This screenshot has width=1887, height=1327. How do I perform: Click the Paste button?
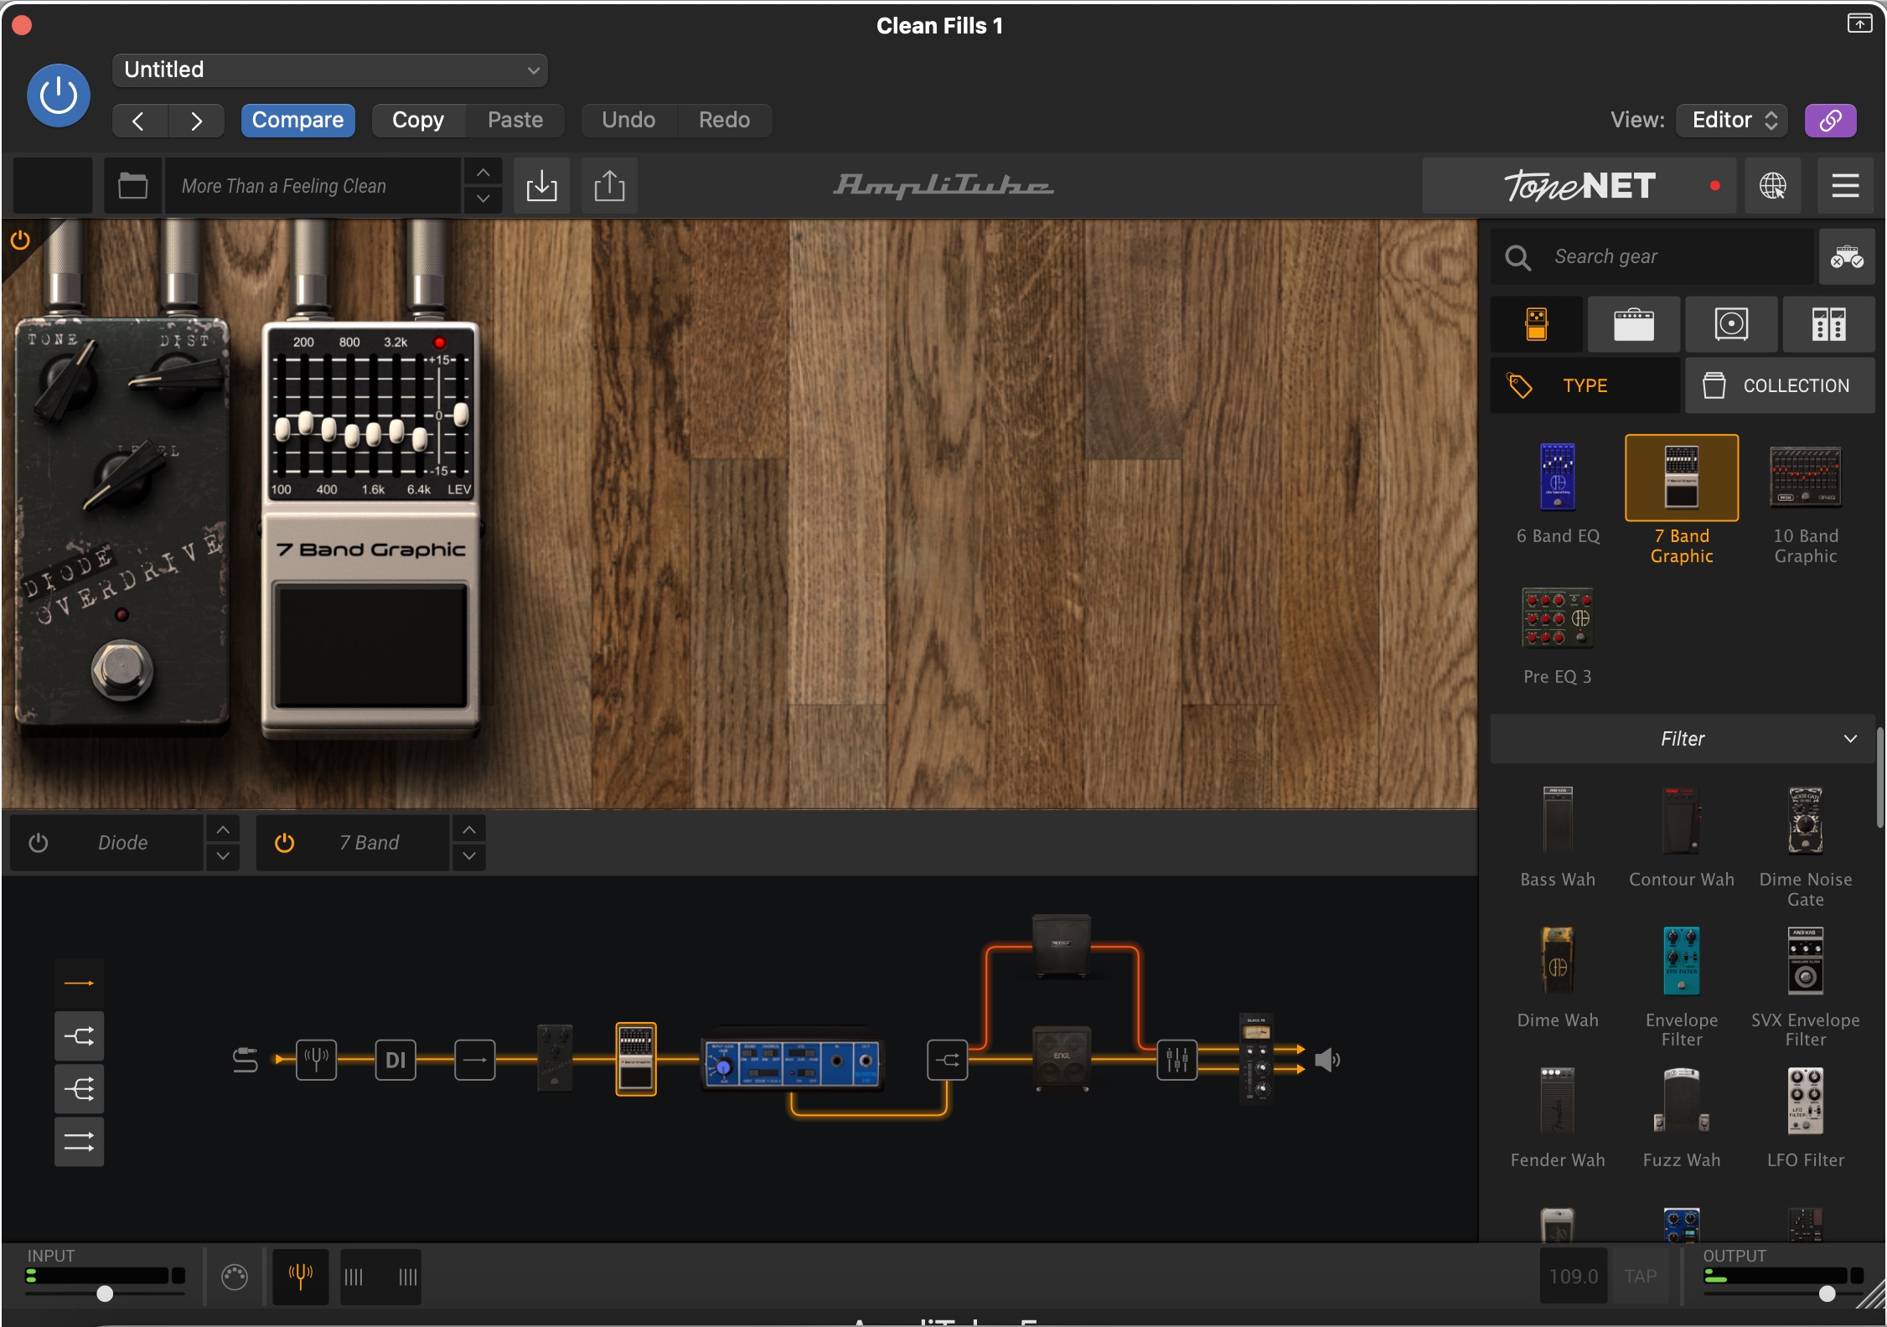pos(515,120)
